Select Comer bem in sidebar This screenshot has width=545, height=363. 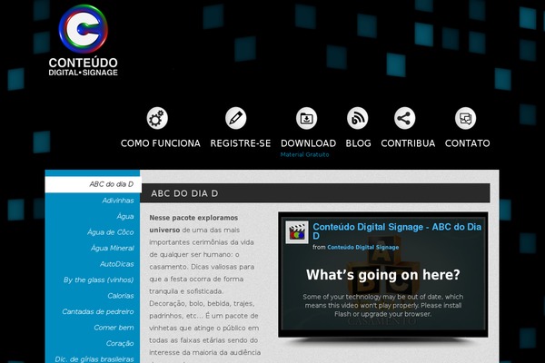tap(114, 328)
